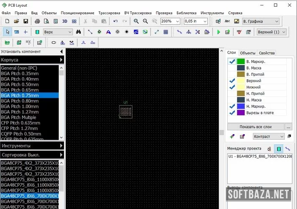Toggle the checkmark for Нижний layer

pos(232,87)
